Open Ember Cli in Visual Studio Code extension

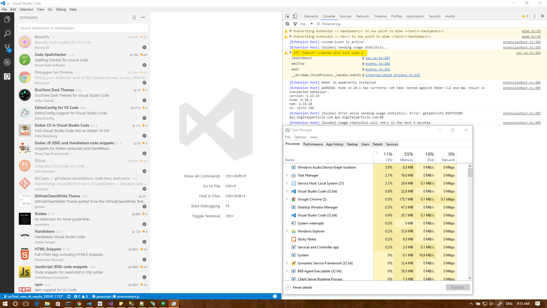pos(83,131)
